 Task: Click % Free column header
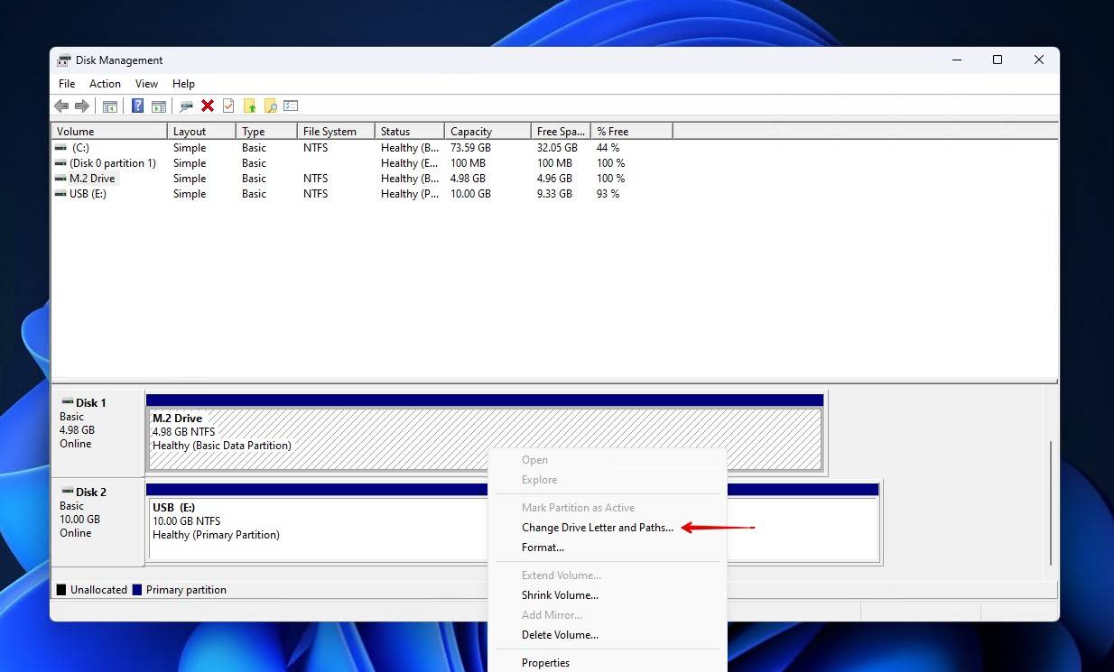tap(631, 132)
